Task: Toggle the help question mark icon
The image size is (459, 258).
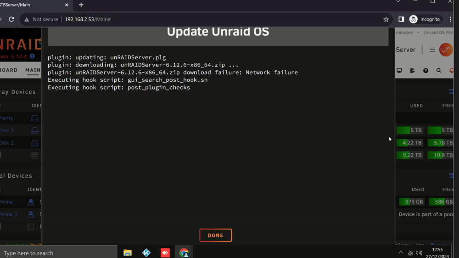Action: (425, 71)
